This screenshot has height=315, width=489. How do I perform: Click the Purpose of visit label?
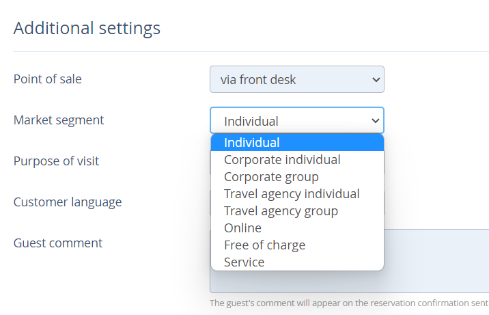tap(56, 161)
